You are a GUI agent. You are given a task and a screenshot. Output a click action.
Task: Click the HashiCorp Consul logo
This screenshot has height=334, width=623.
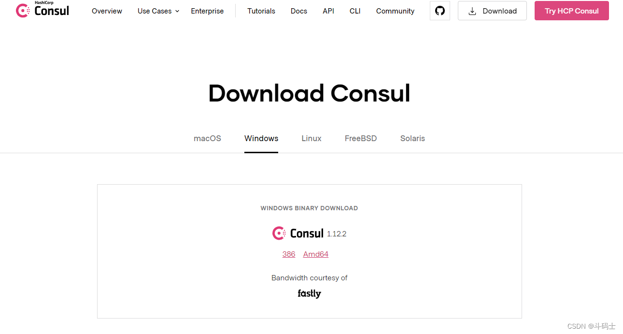42,10
